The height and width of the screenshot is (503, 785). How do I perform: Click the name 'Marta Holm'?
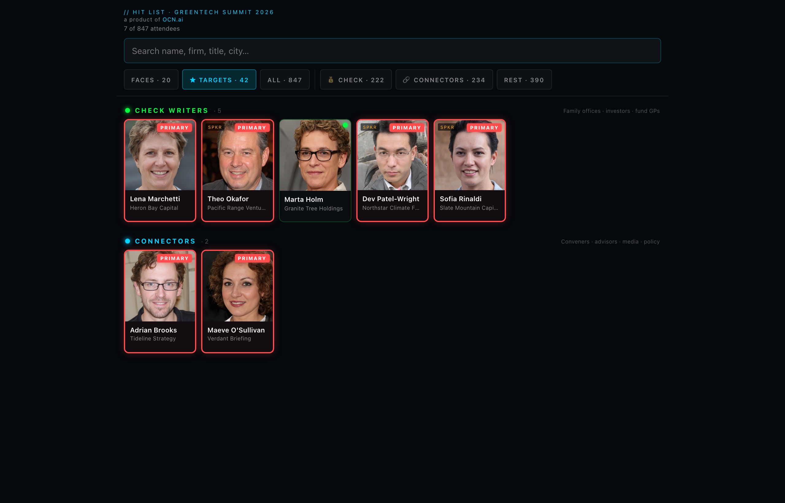[x=304, y=200]
